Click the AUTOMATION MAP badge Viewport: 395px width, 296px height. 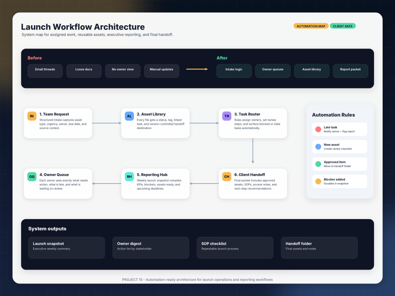pyautogui.click(x=311, y=26)
